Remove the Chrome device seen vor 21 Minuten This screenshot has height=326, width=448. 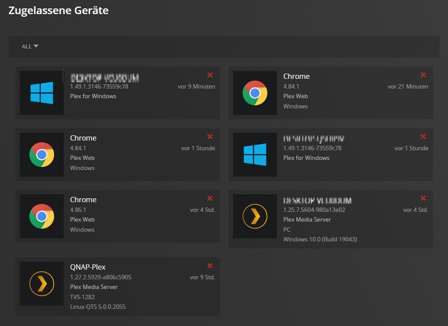[x=423, y=75]
